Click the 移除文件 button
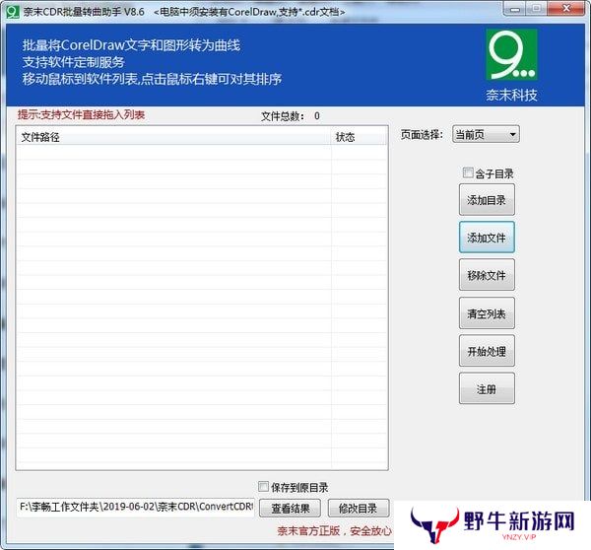This screenshot has height=550, width=591. [x=487, y=275]
